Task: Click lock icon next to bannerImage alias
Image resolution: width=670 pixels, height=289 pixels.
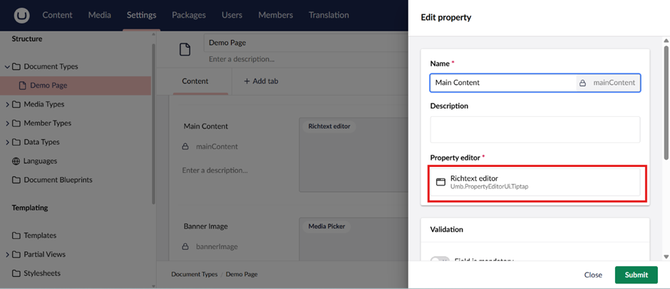Action: pos(187,247)
